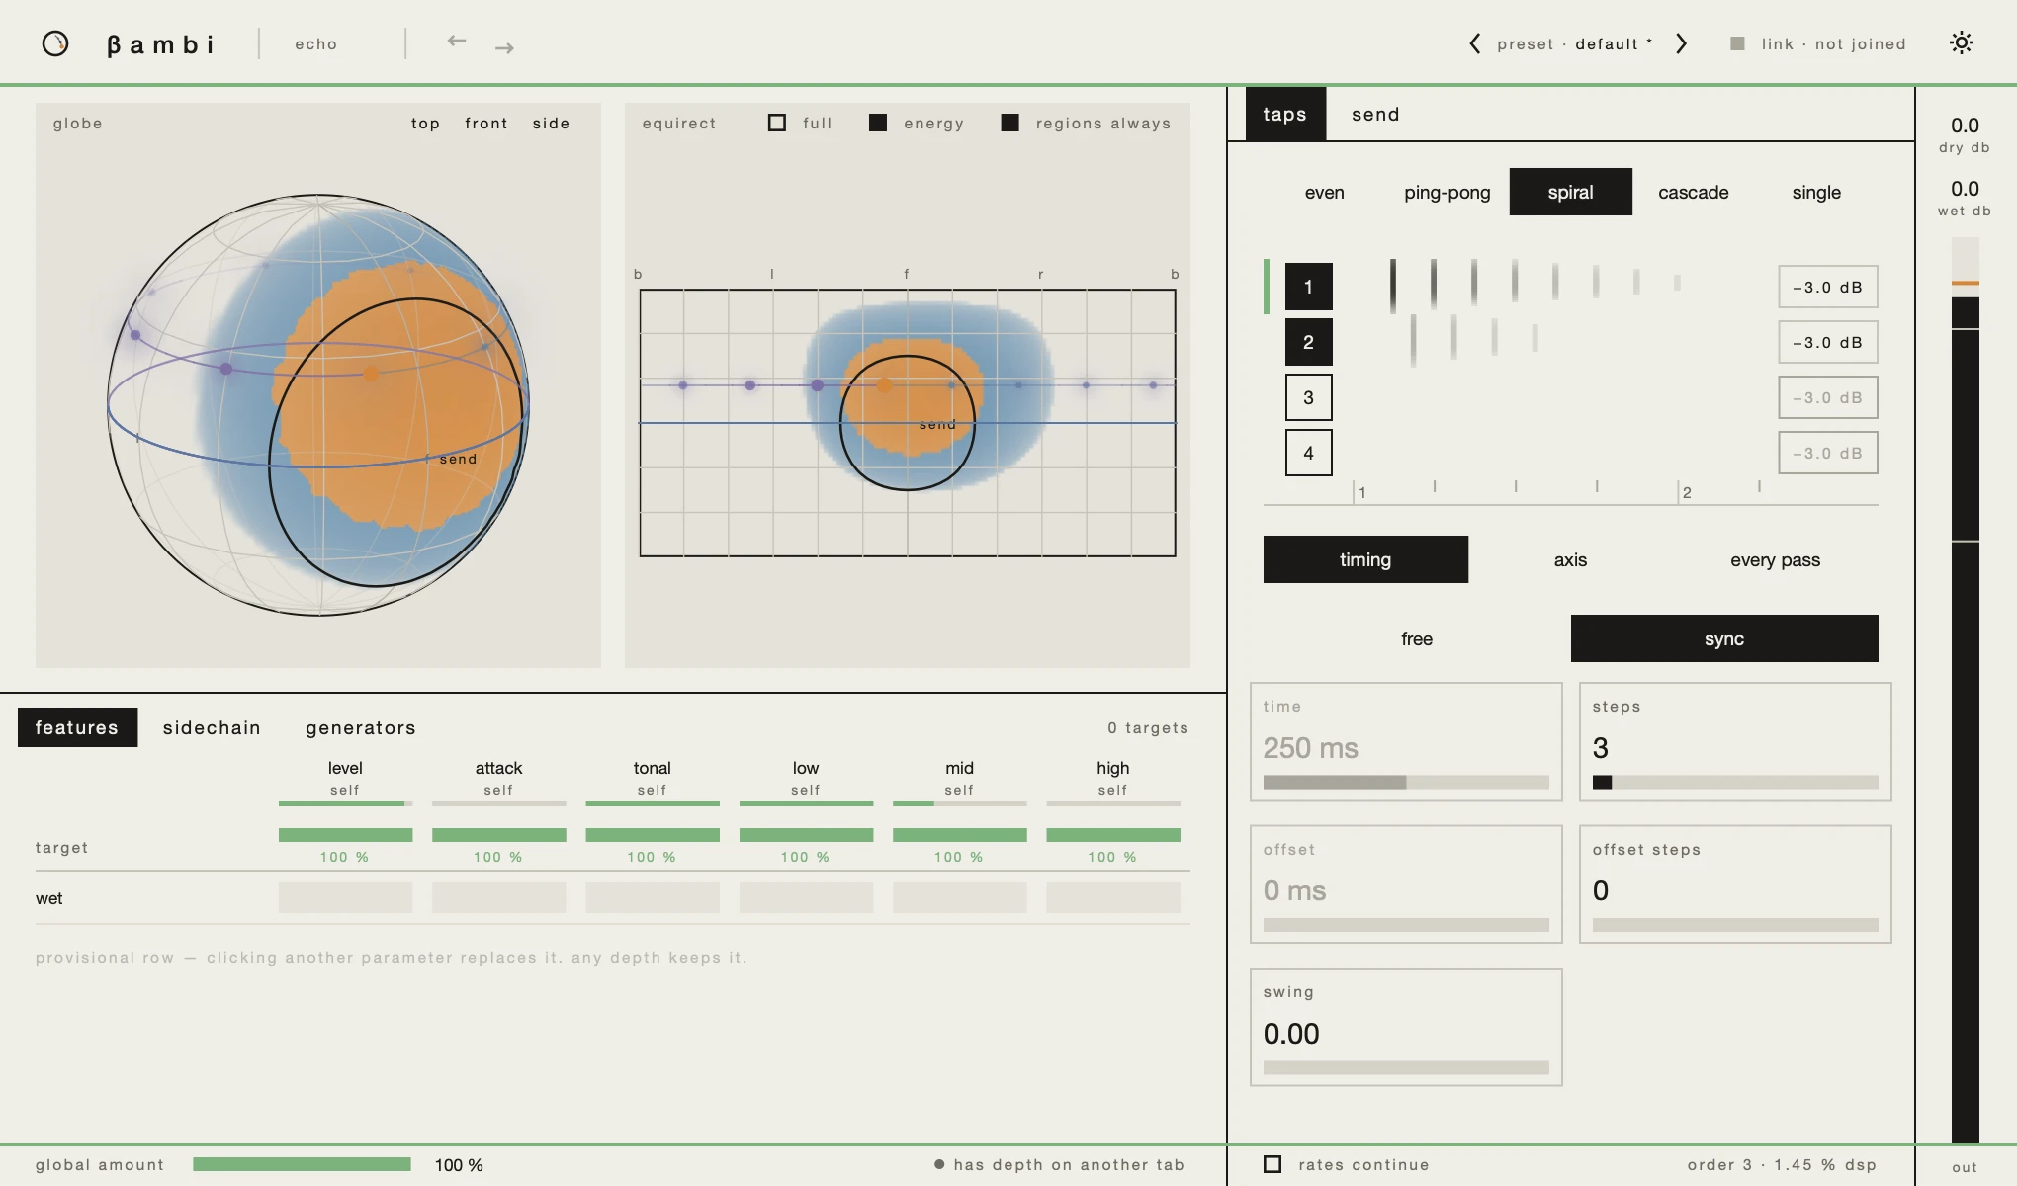Adjust the offset ms slider
This screenshot has height=1186, width=2017.
1406,925
